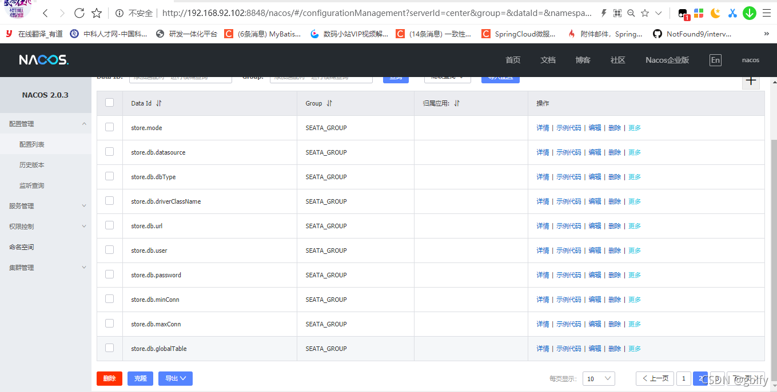Click the browser address bar URL

pos(377,13)
